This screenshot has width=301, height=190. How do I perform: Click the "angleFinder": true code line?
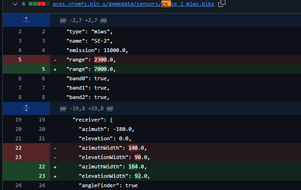[108, 185]
